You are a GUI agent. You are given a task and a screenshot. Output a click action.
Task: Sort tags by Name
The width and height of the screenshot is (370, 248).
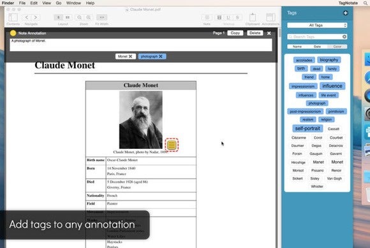[297, 47]
